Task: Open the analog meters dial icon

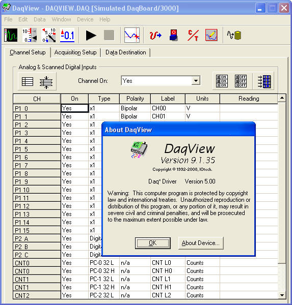Action: pyautogui.click(x=49, y=35)
